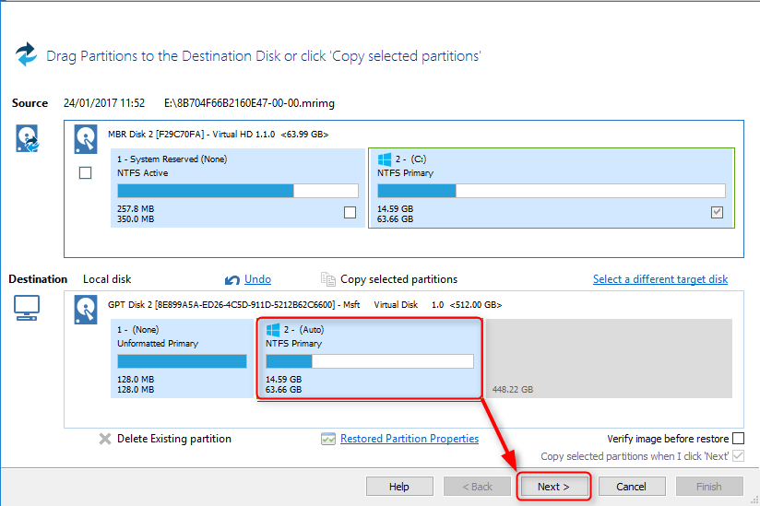Click Delete Existing partition
The height and width of the screenshot is (506, 760).
point(174,439)
